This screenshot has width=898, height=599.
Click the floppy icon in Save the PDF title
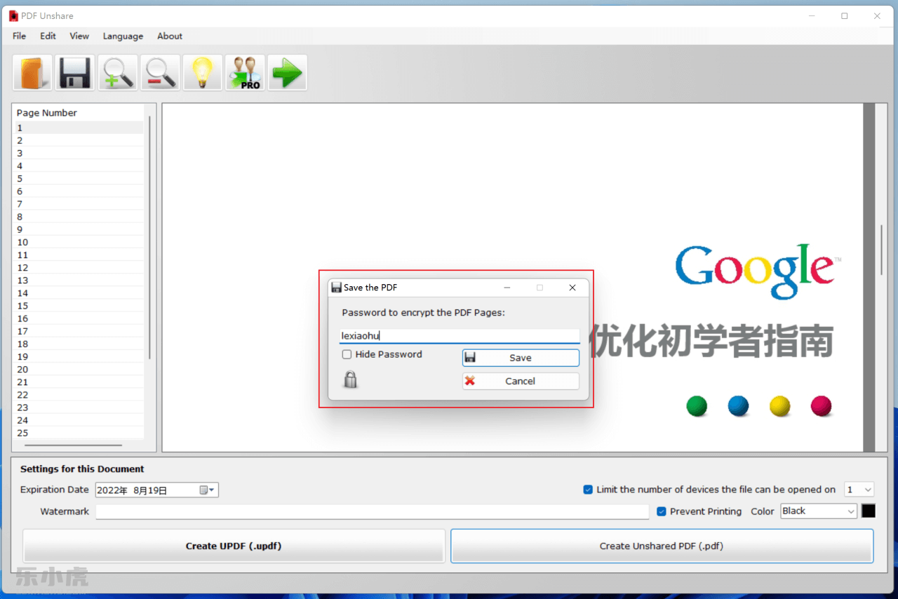(x=336, y=288)
